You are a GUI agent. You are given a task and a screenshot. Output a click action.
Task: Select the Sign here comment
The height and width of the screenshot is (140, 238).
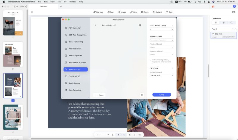point(224,35)
